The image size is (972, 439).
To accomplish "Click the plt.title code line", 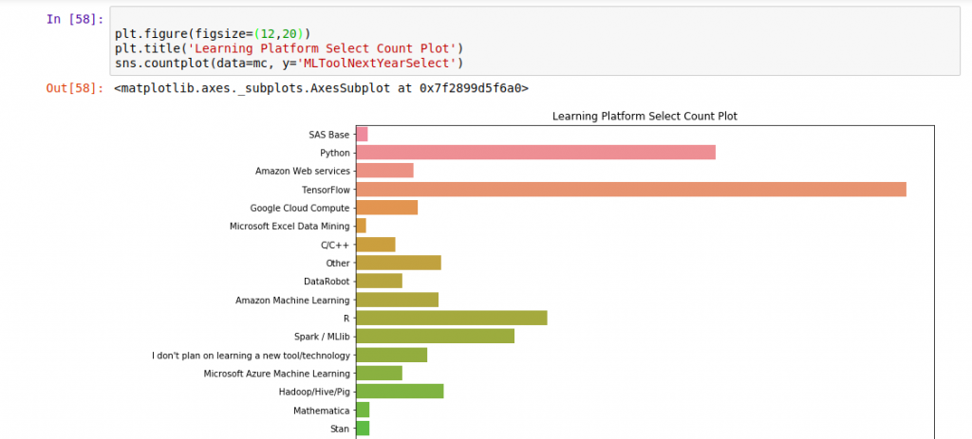I will (289, 48).
